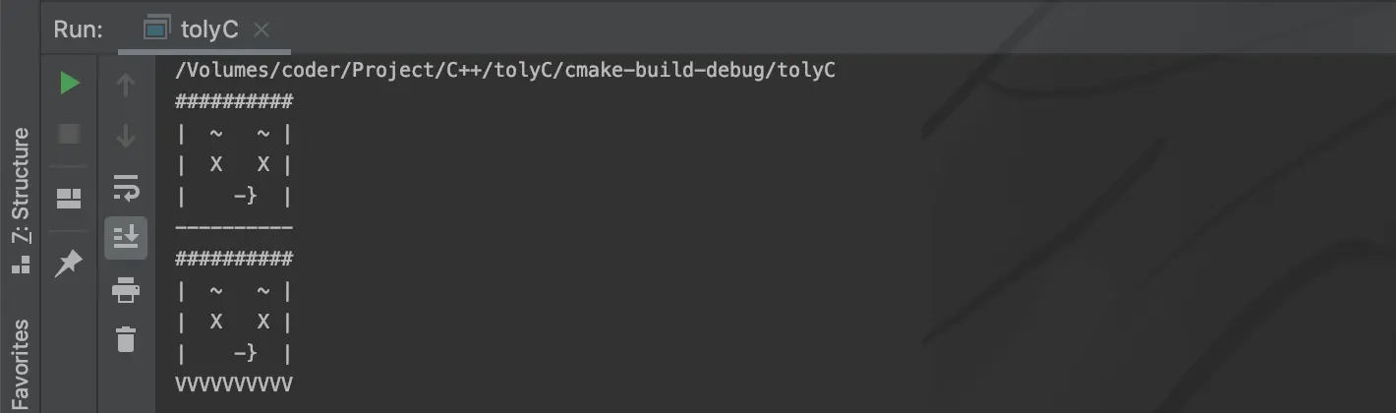Go down the stack trace
Viewport: 1396px width, 413px height.
point(126,136)
